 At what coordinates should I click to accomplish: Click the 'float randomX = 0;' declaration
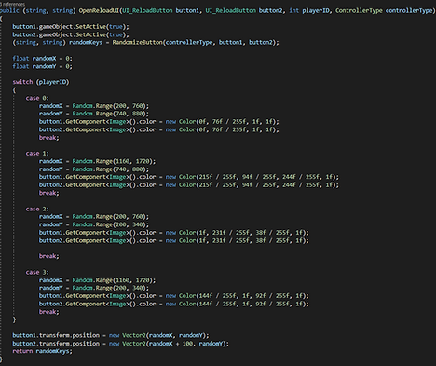point(43,58)
